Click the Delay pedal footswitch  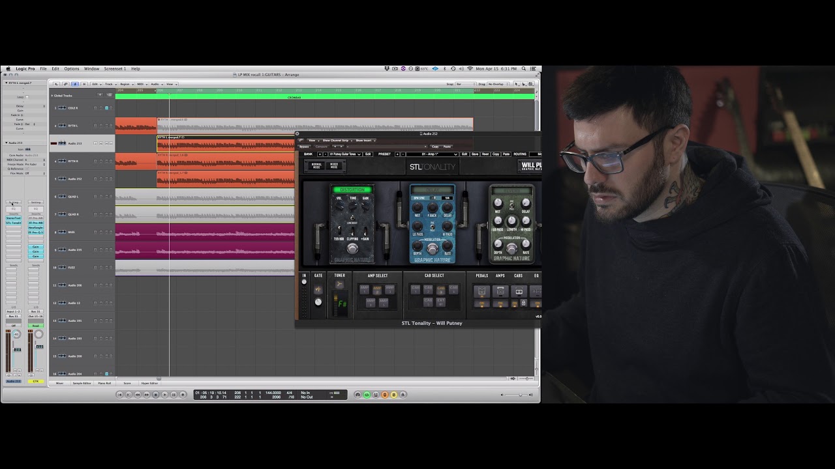point(433,249)
